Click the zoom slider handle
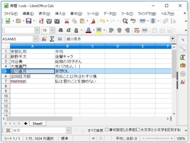The image size is (190, 143). pos(157,138)
